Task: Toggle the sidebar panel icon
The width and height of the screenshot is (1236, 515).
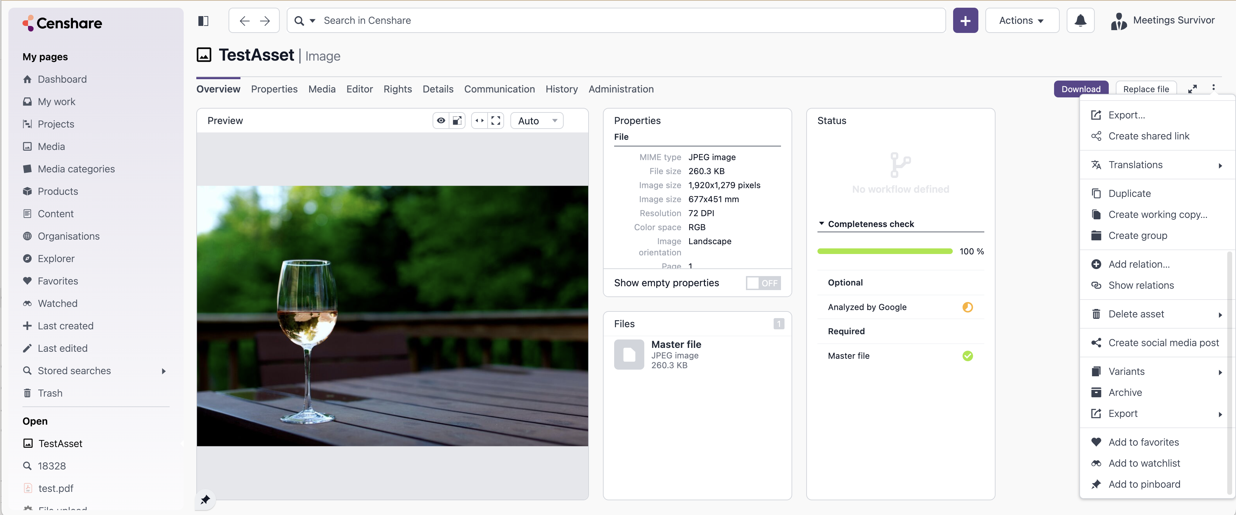Action: tap(203, 21)
